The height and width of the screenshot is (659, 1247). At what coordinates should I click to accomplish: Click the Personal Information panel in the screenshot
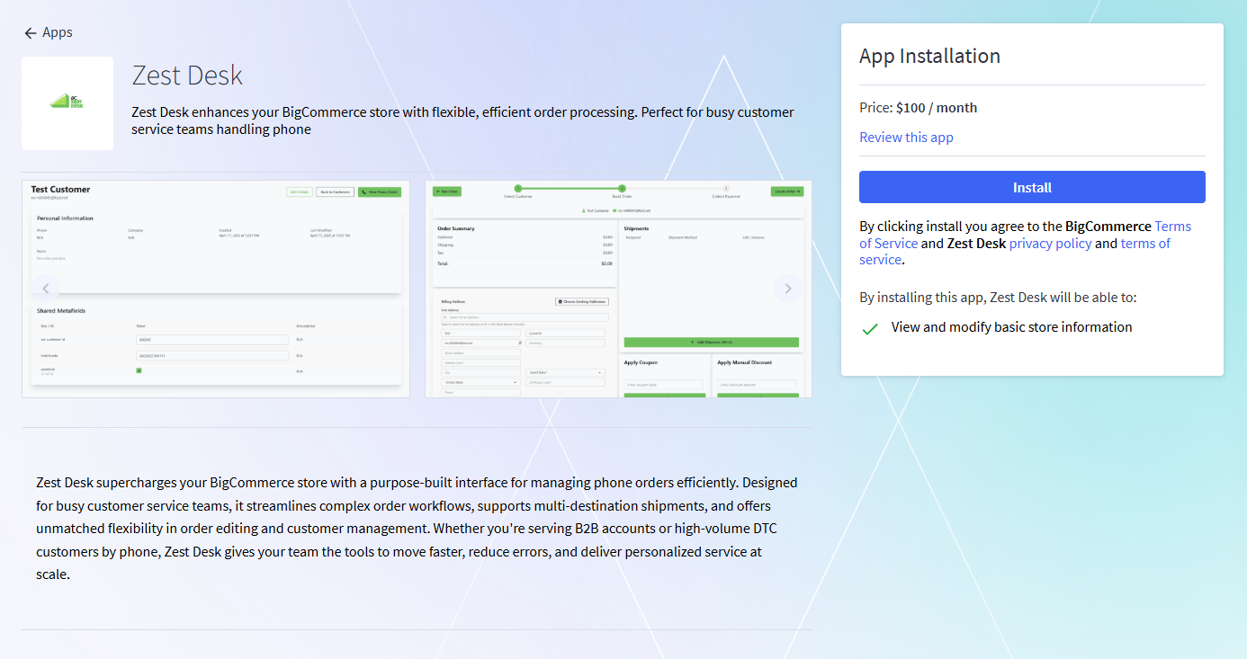click(x=216, y=252)
